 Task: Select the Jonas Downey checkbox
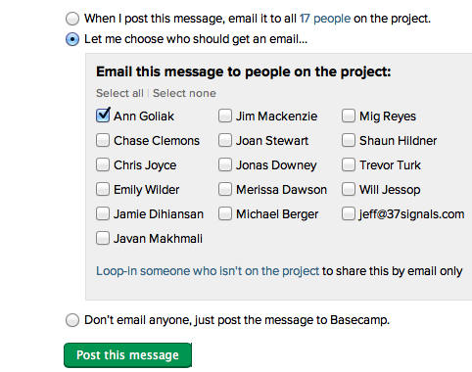pos(225,164)
